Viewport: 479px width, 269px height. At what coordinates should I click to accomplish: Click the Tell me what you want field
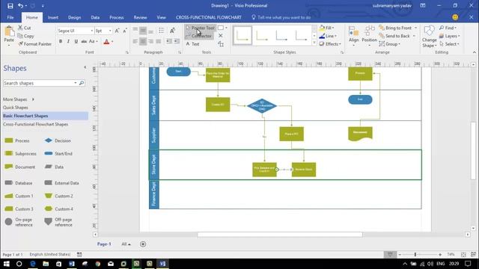pyautogui.click(x=281, y=17)
